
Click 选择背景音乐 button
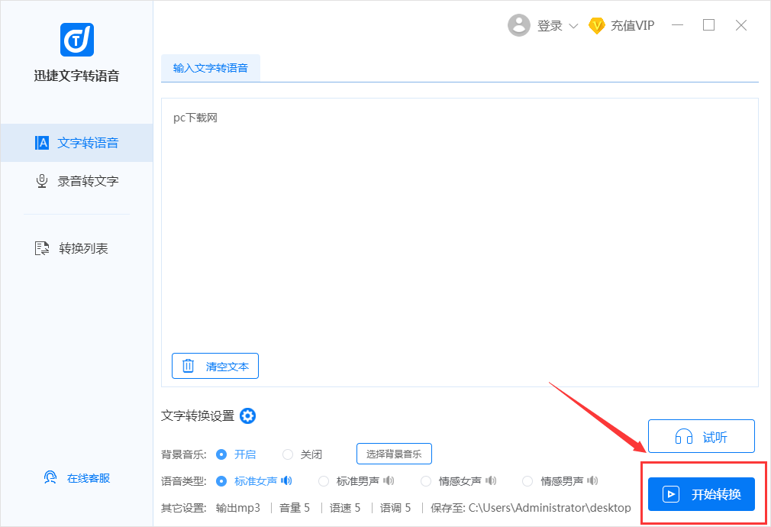(394, 454)
